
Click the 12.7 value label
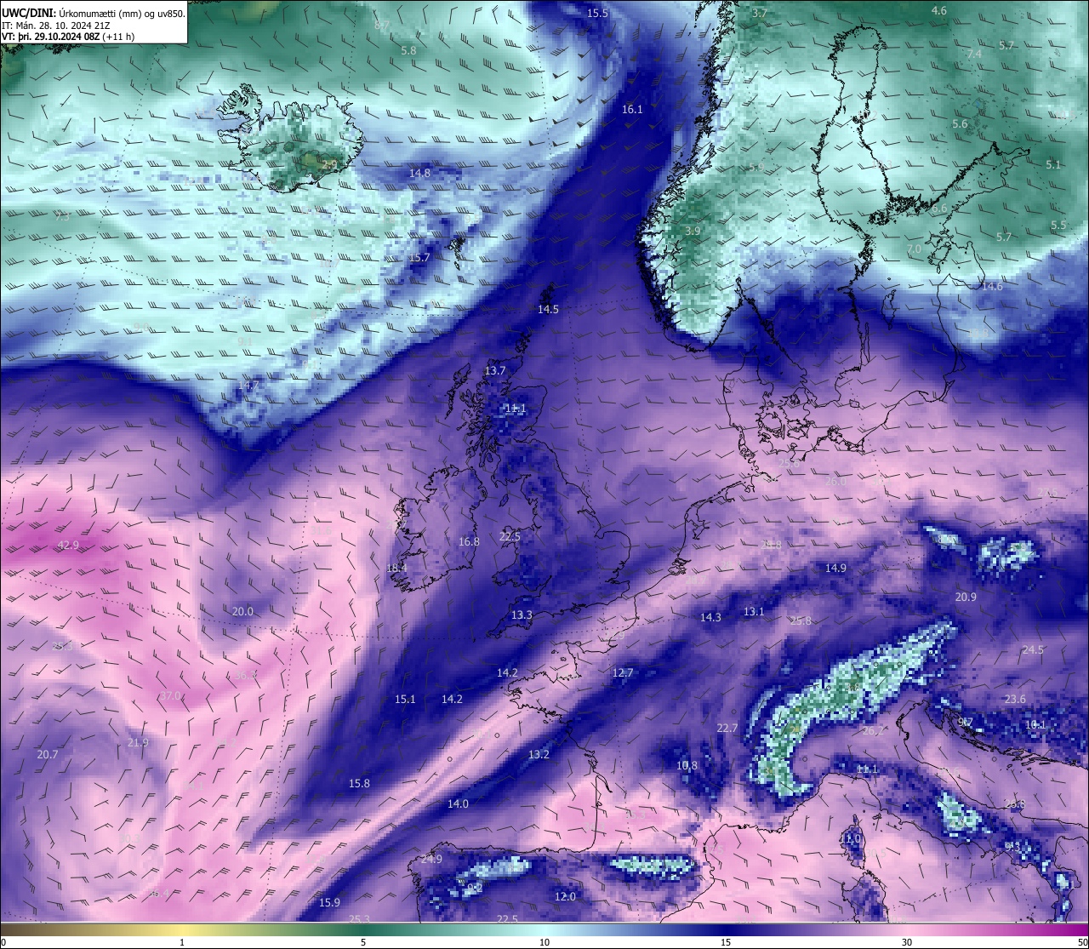click(x=623, y=673)
